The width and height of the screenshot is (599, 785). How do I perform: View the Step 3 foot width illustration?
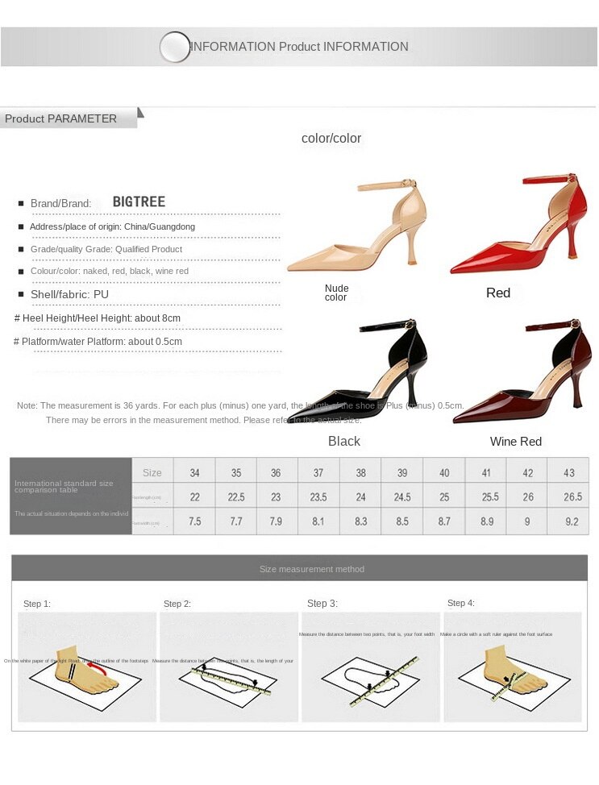pos(371,667)
